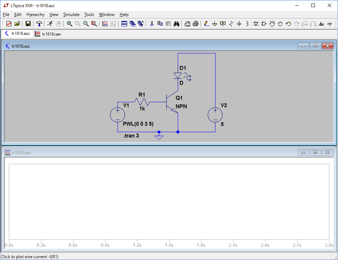The image size is (338, 260).
Task: Open the Hierarchy menu
Action: pyautogui.click(x=35, y=15)
